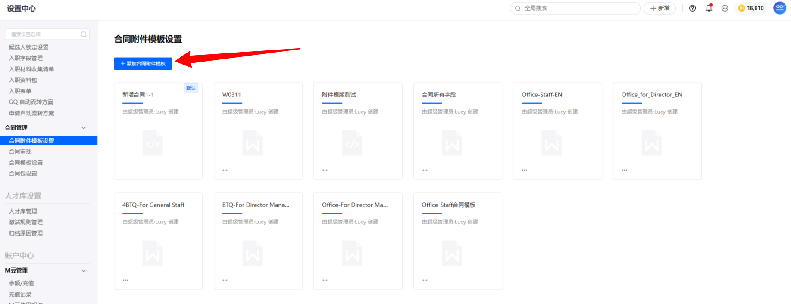Viewport: 791px width, 304px height.
Task: Click the 附件模版测试 template title
Action: point(339,95)
